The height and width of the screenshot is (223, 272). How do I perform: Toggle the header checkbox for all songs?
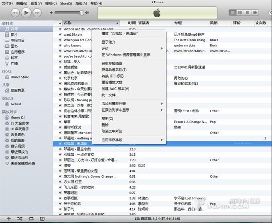pyautogui.click(x=60, y=23)
